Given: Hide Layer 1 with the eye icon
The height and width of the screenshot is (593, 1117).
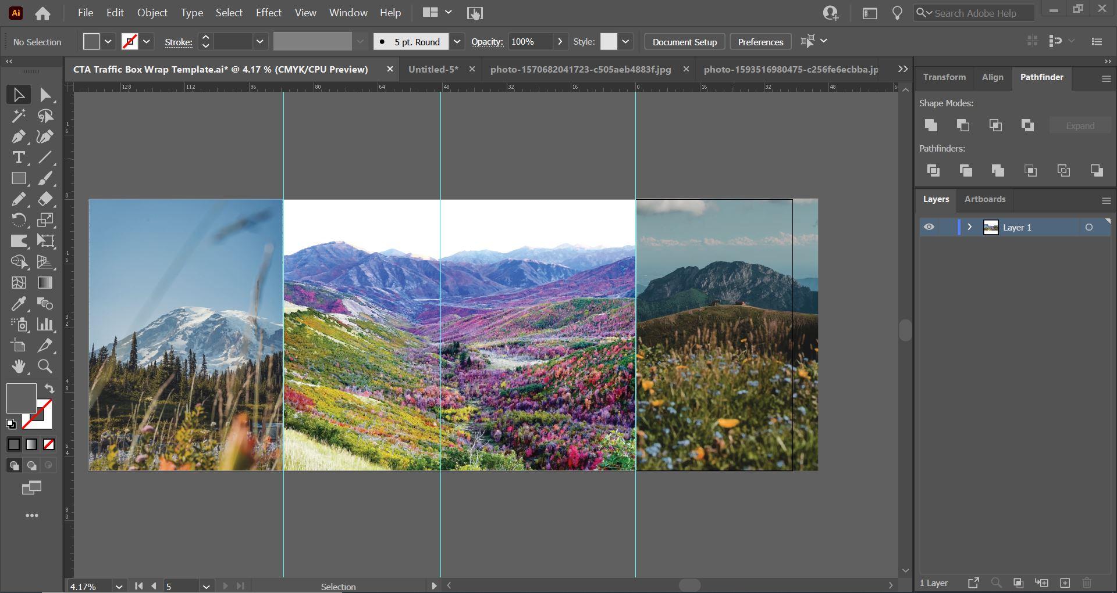Looking at the screenshot, I should (929, 227).
